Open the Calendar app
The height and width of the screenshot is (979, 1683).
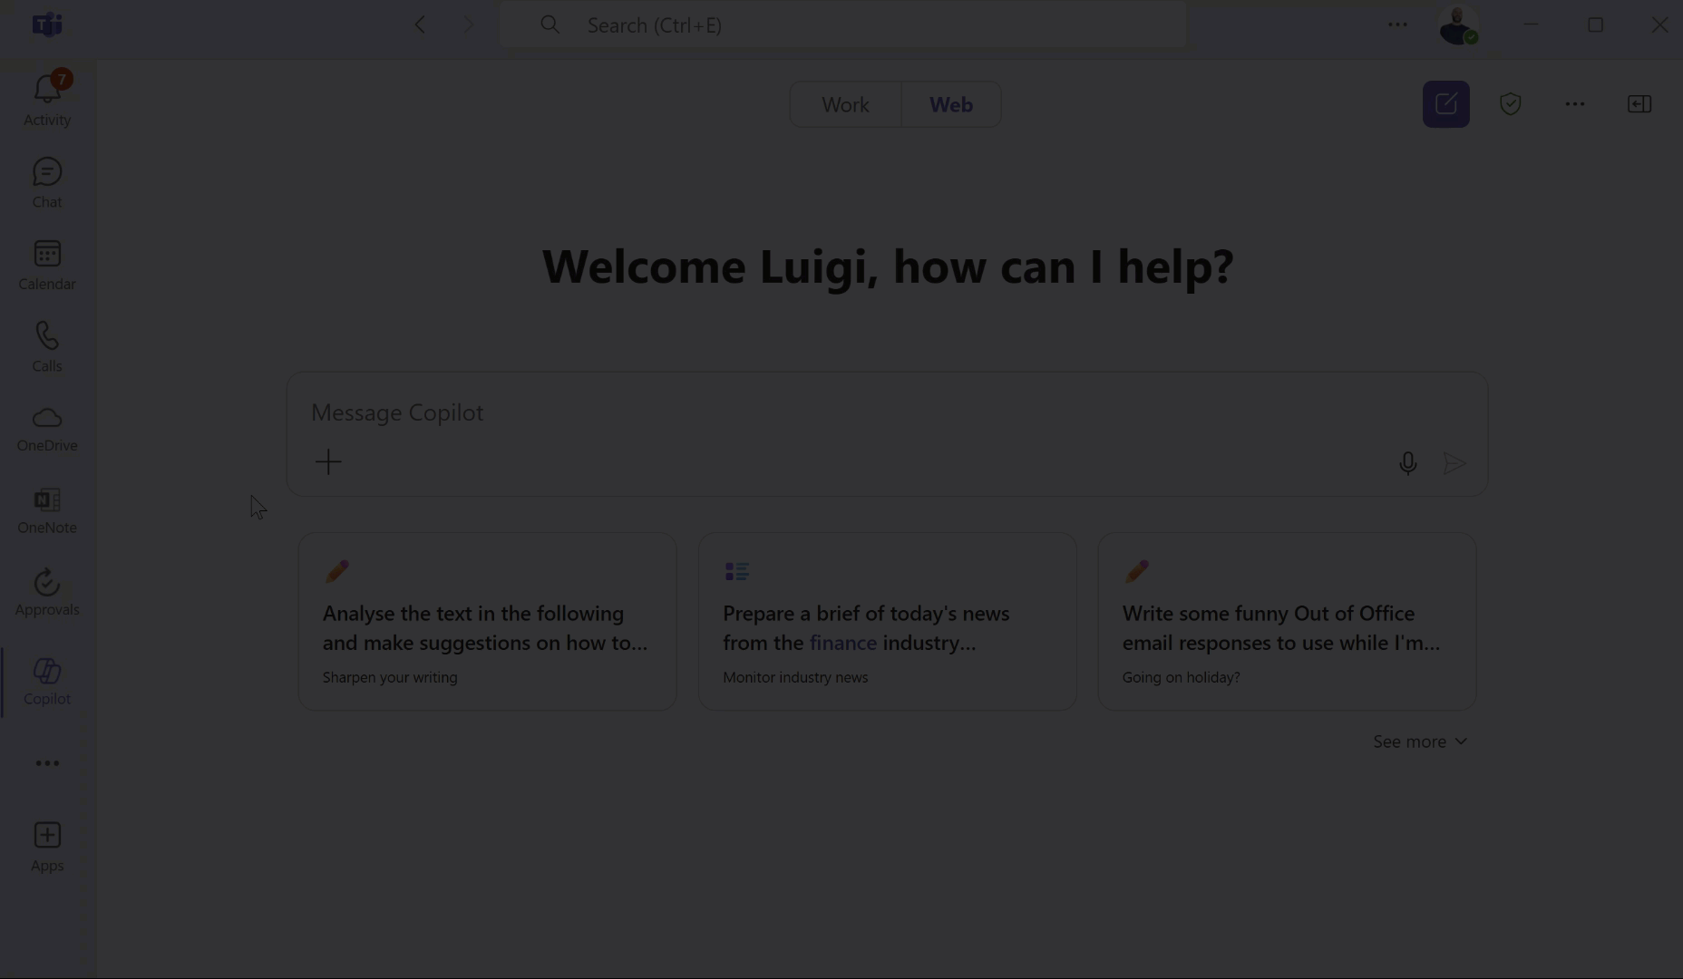[x=47, y=265]
